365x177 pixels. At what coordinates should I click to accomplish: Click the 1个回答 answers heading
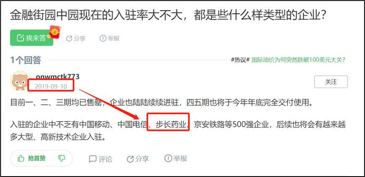(26, 60)
